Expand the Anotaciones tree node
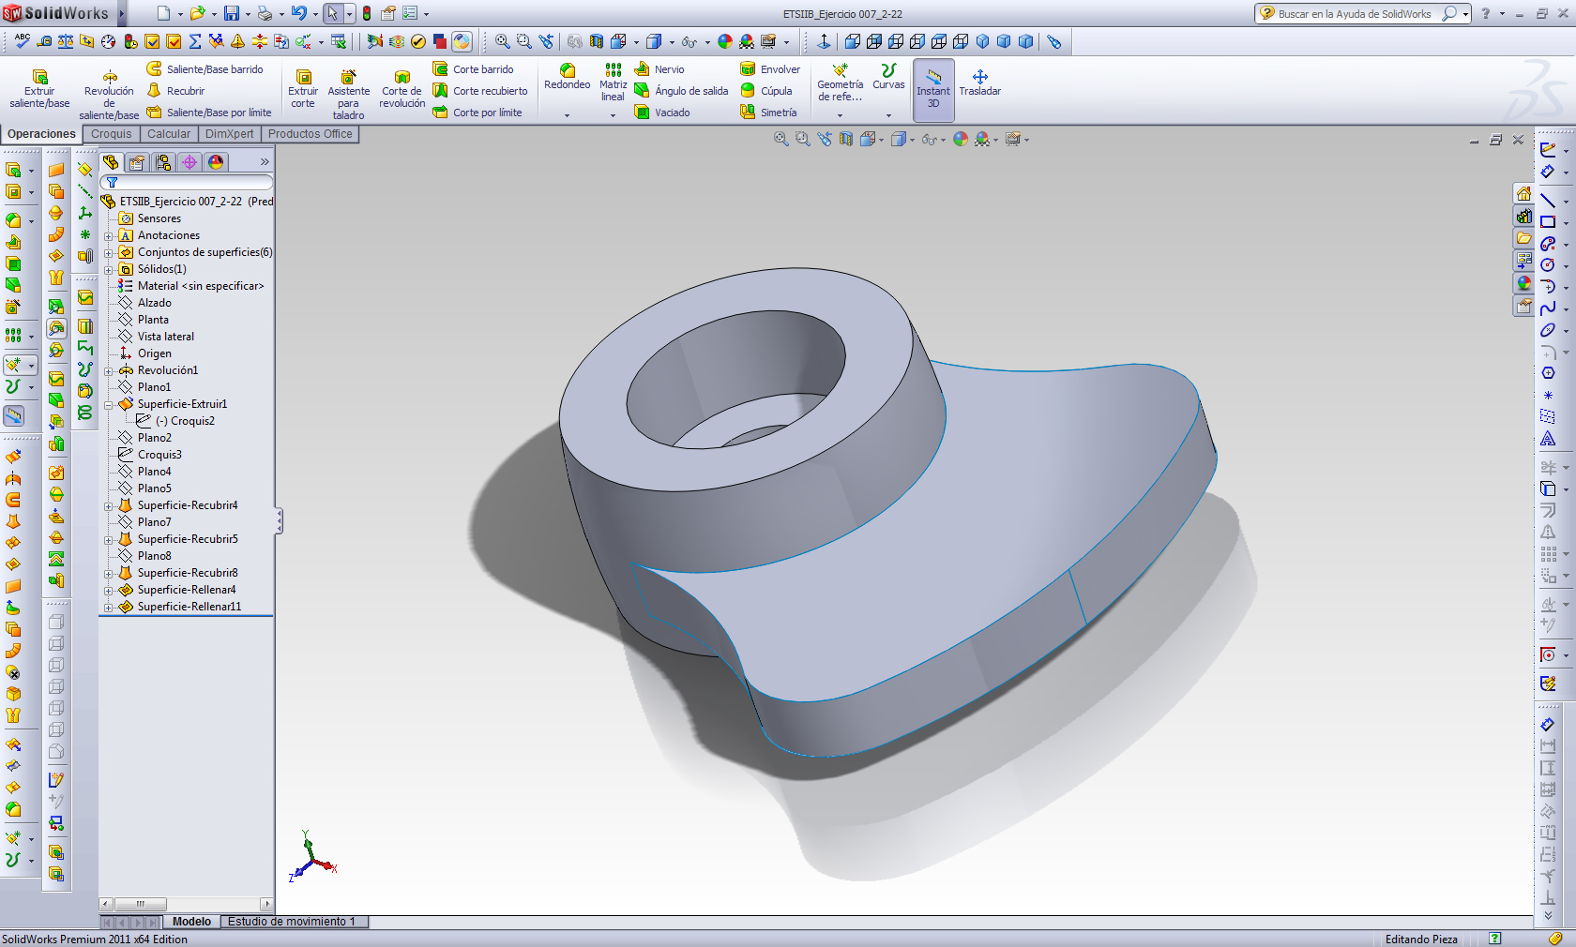 (x=109, y=236)
